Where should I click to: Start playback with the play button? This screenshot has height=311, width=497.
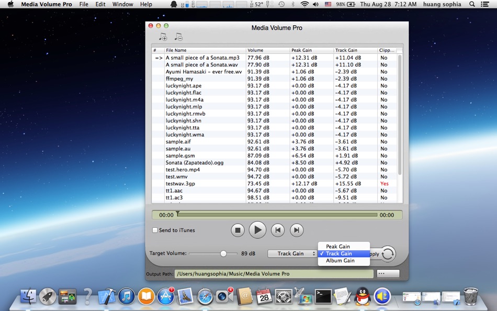tap(257, 230)
